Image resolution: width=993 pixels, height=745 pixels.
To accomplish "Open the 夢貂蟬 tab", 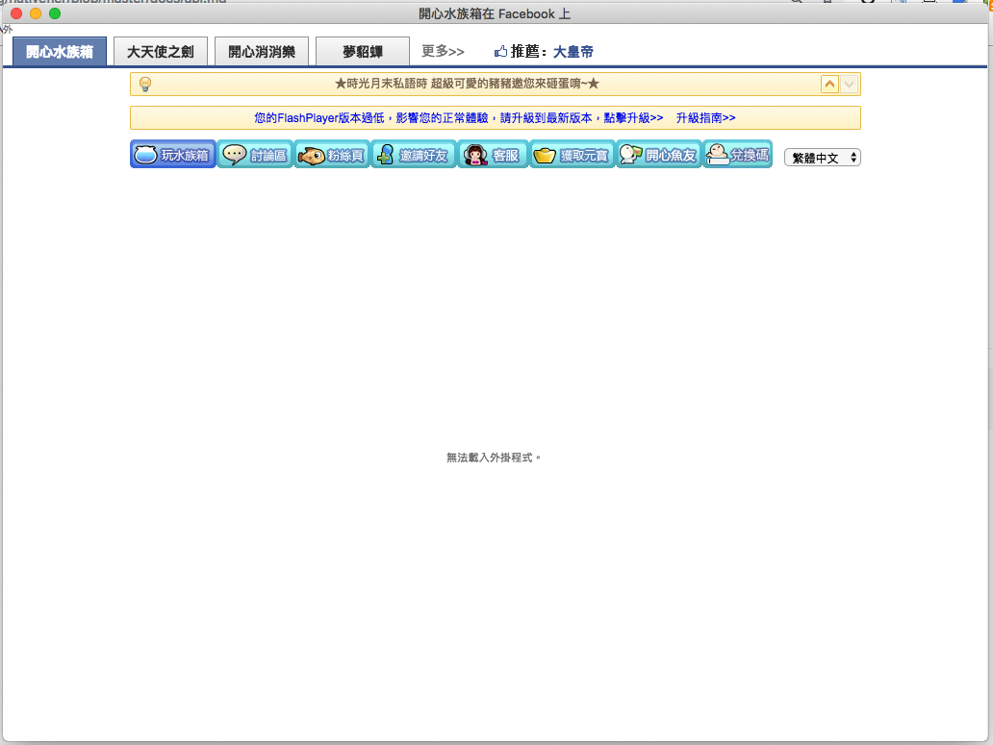I will 362,52.
